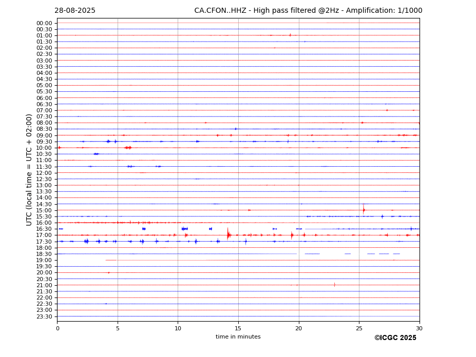
Task: Click the red event on 01:00 trace
Action: (290, 35)
